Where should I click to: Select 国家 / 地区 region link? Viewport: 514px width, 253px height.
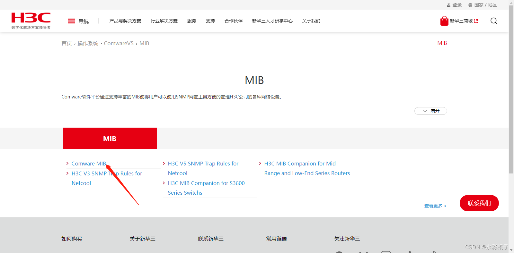click(486, 5)
